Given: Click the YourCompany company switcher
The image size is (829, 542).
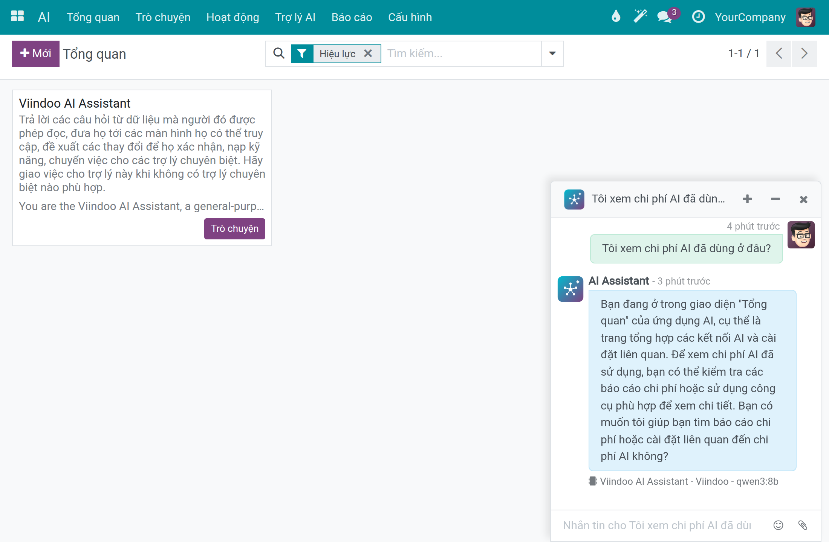Looking at the screenshot, I should tap(750, 17).
